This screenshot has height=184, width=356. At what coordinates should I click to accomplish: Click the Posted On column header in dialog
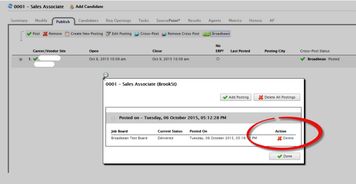click(x=198, y=132)
